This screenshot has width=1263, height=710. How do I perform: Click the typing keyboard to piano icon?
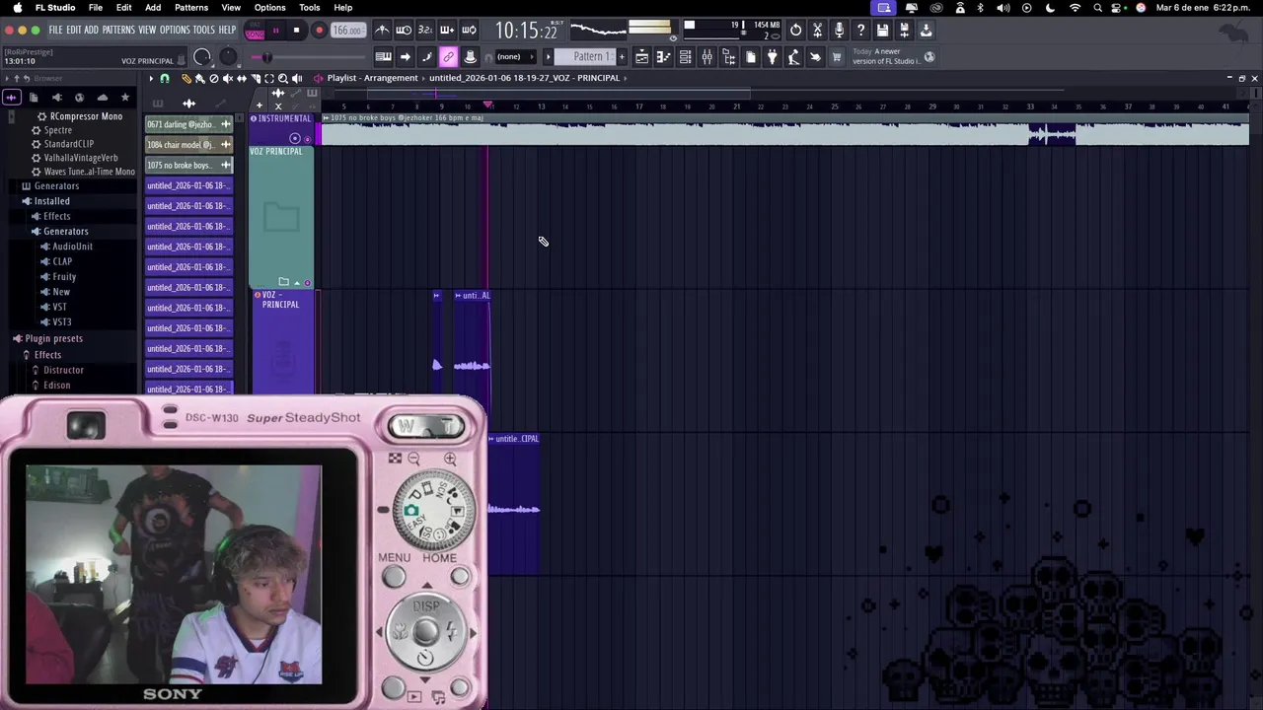[384, 56]
